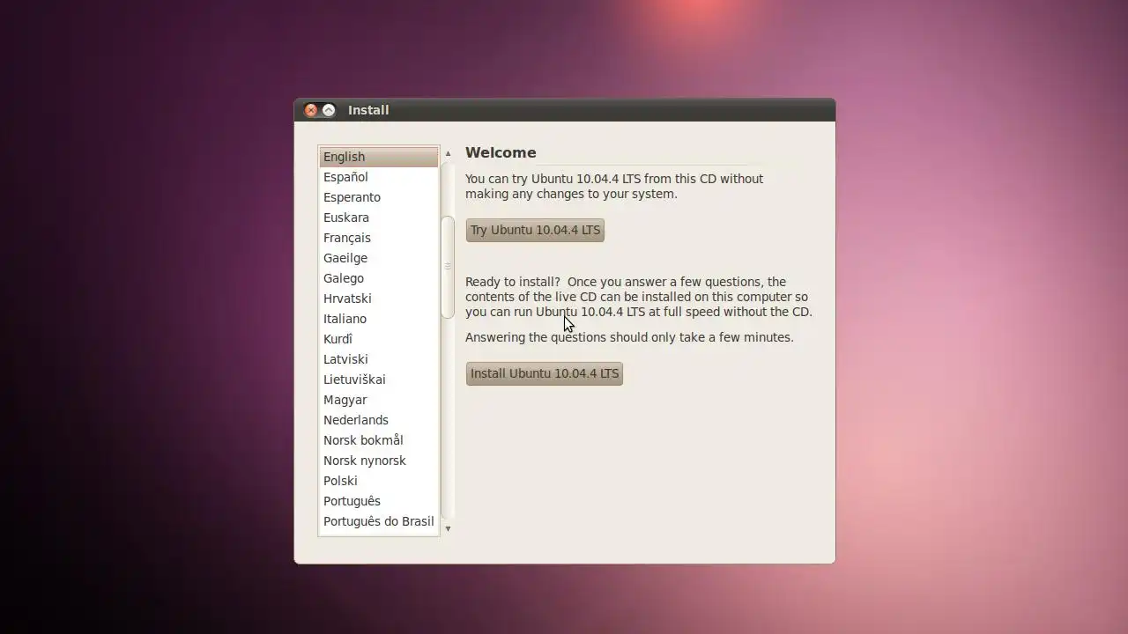
Task: Choose Español as the language
Action: (x=379, y=177)
